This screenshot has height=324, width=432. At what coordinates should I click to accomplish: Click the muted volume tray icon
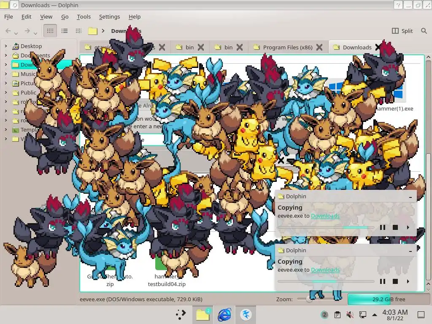click(x=350, y=315)
